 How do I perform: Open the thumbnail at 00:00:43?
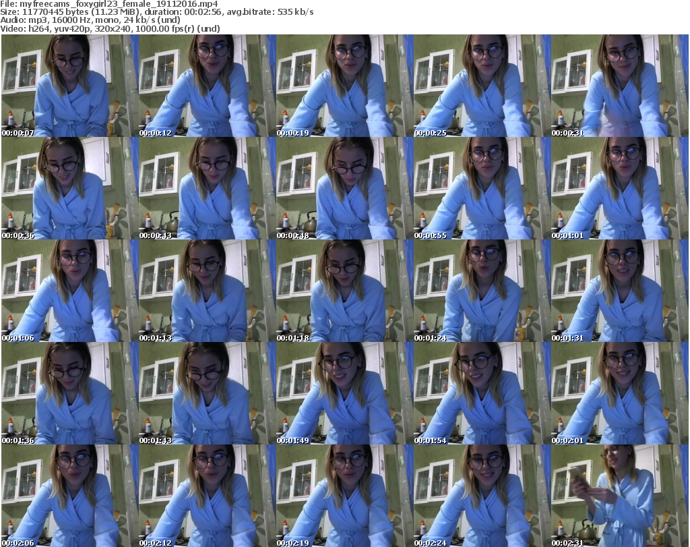click(208, 188)
